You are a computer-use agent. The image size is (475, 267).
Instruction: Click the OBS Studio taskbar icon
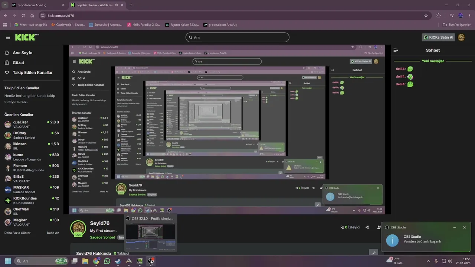150,261
